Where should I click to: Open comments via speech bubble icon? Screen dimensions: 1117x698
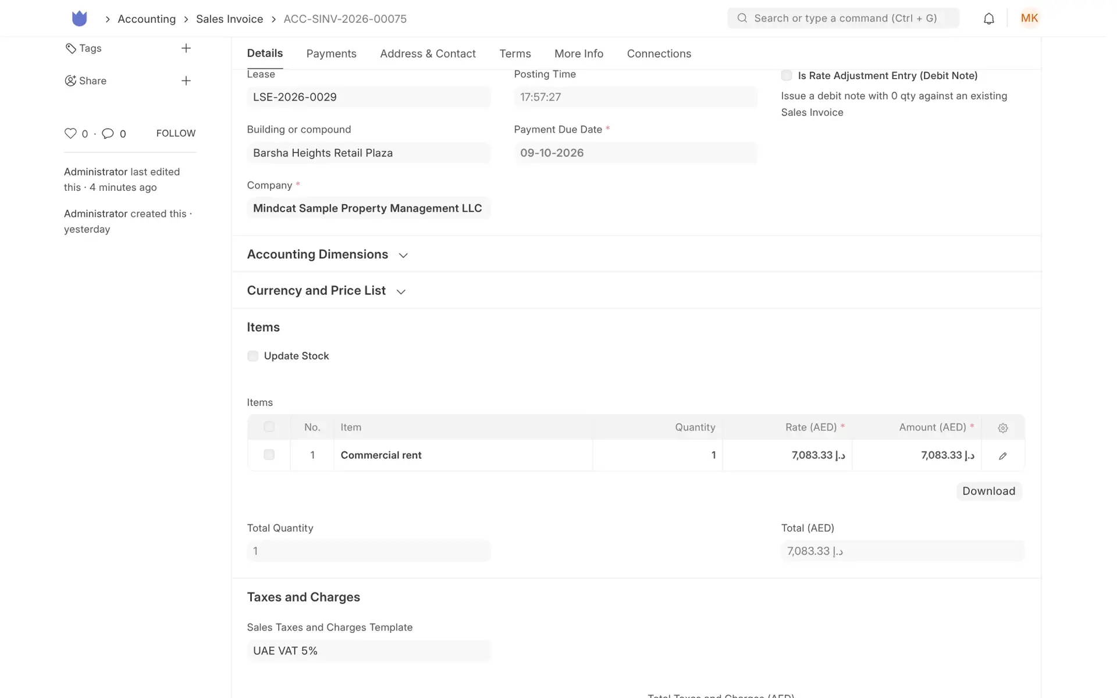click(108, 133)
